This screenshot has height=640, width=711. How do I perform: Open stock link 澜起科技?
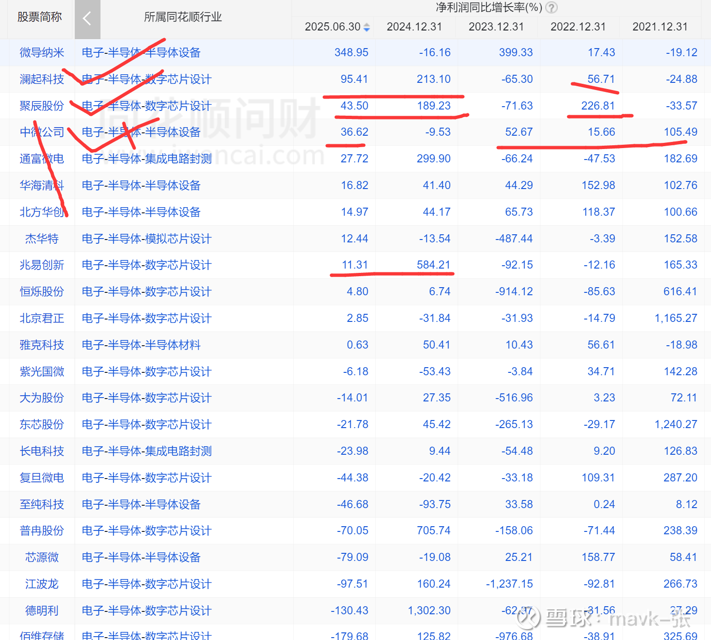pos(42,79)
